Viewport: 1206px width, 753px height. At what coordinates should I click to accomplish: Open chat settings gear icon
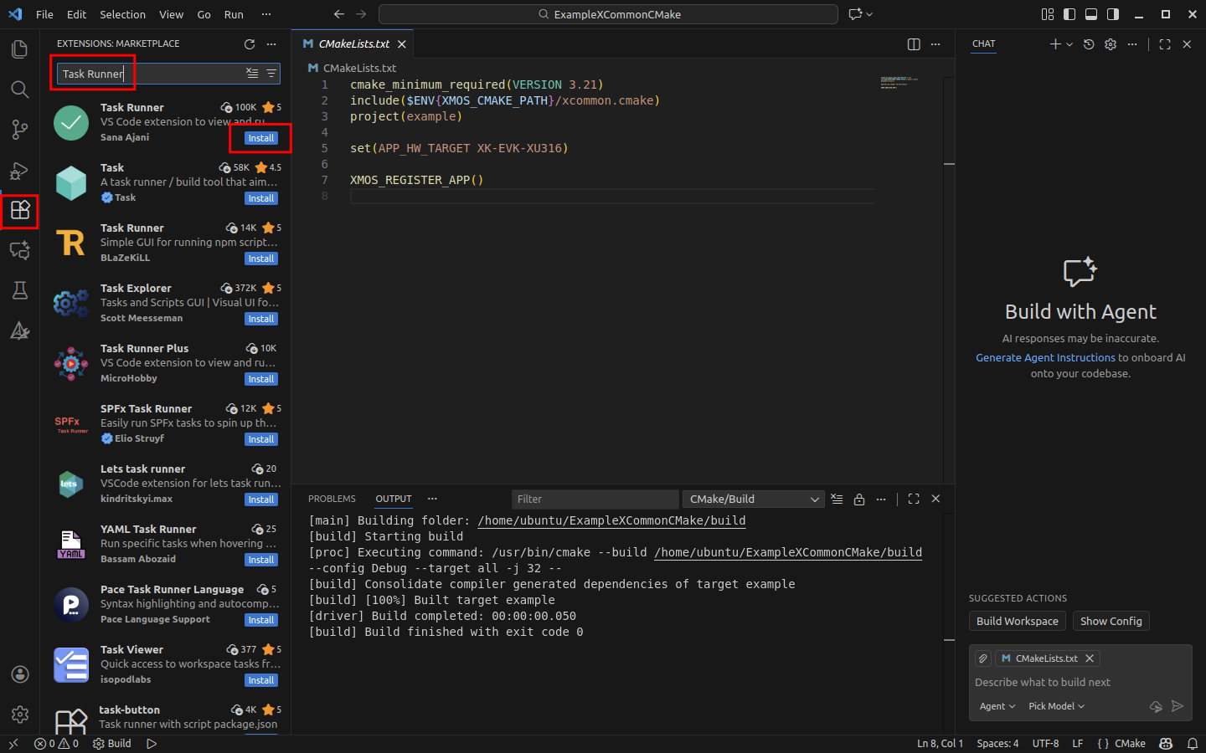[x=1111, y=44]
